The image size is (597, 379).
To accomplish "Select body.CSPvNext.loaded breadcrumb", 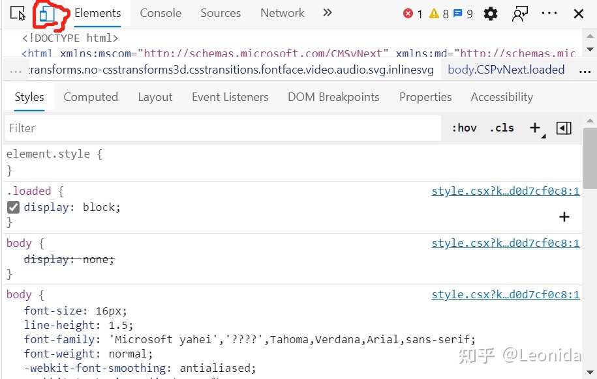I will click(x=506, y=70).
